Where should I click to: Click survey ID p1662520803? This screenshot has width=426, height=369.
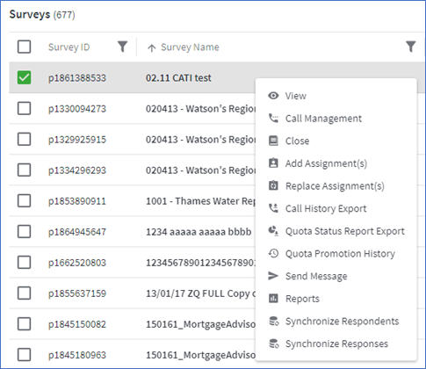pyautogui.click(x=77, y=263)
